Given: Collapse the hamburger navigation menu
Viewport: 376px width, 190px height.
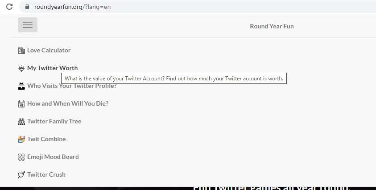Looking at the screenshot, I should click(28, 25).
